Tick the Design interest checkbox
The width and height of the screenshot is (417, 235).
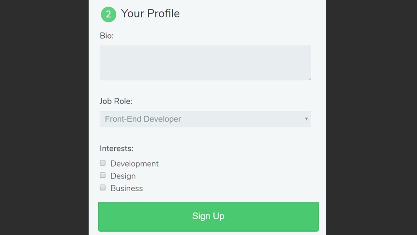click(103, 175)
